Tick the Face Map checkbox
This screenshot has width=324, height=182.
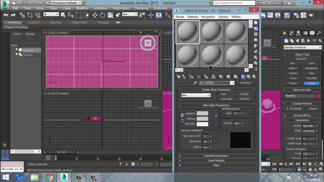pyautogui.click(x=218, y=99)
